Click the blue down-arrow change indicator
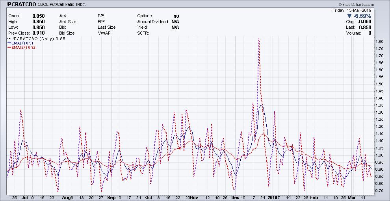 pos(349,16)
